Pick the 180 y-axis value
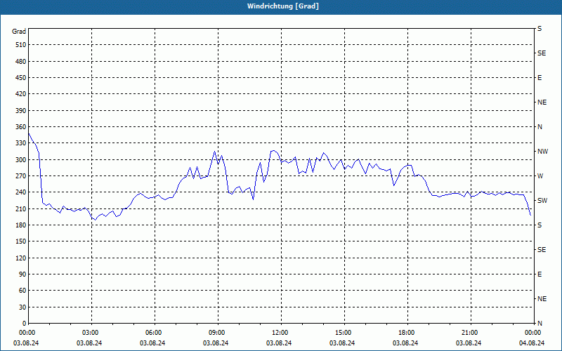 [x=21, y=225]
